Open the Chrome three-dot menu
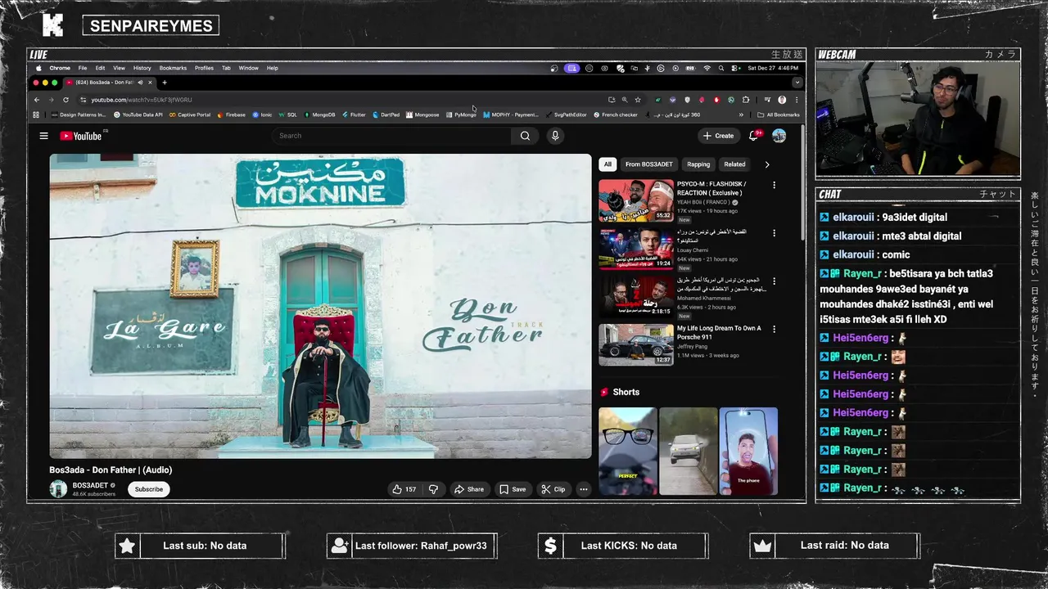Image resolution: width=1048 pixels, height=589 pixels. click(797, 100)
